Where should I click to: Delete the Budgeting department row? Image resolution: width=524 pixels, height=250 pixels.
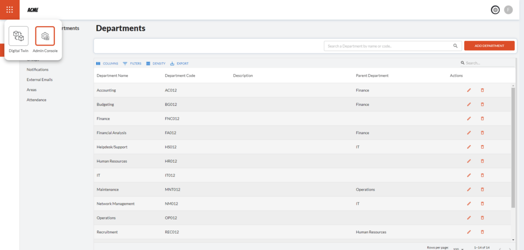[x=482, y=104]
